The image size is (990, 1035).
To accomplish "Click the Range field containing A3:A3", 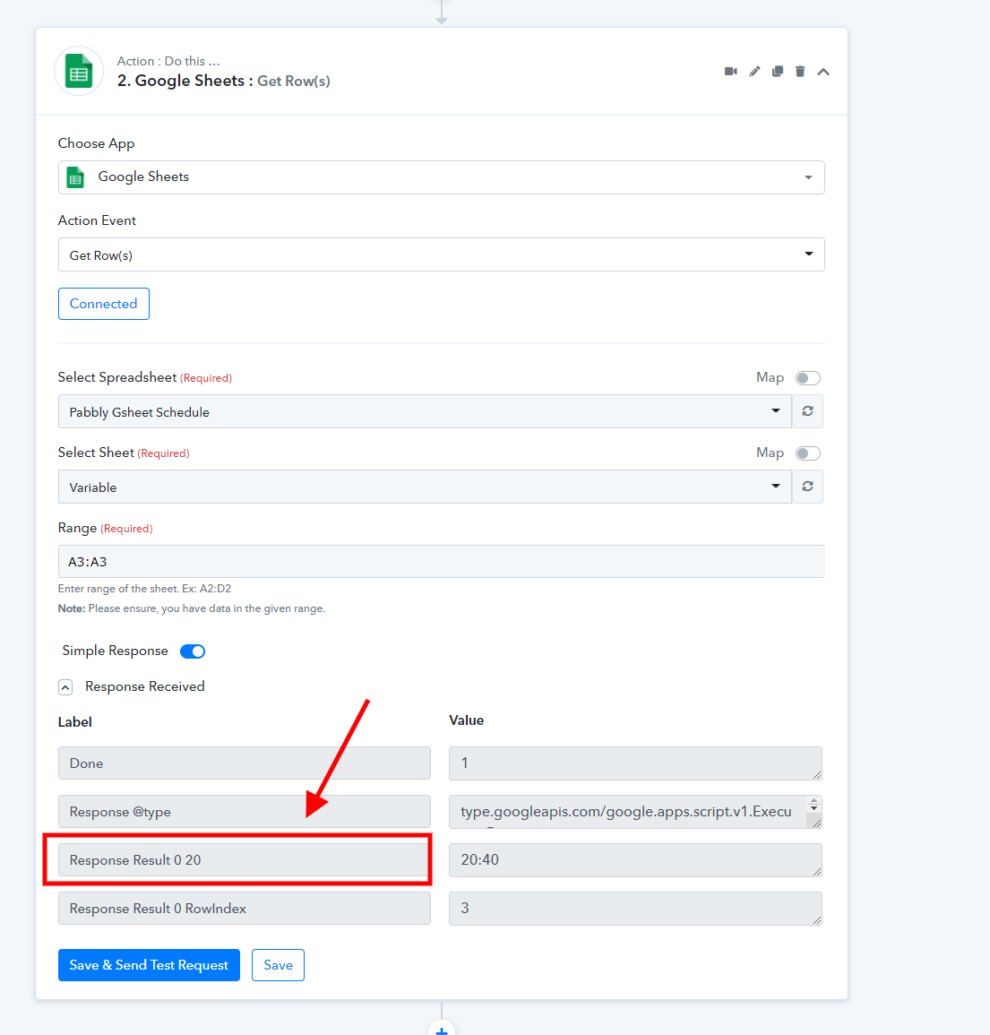I will pyautogui.click(x=441, y=562).
